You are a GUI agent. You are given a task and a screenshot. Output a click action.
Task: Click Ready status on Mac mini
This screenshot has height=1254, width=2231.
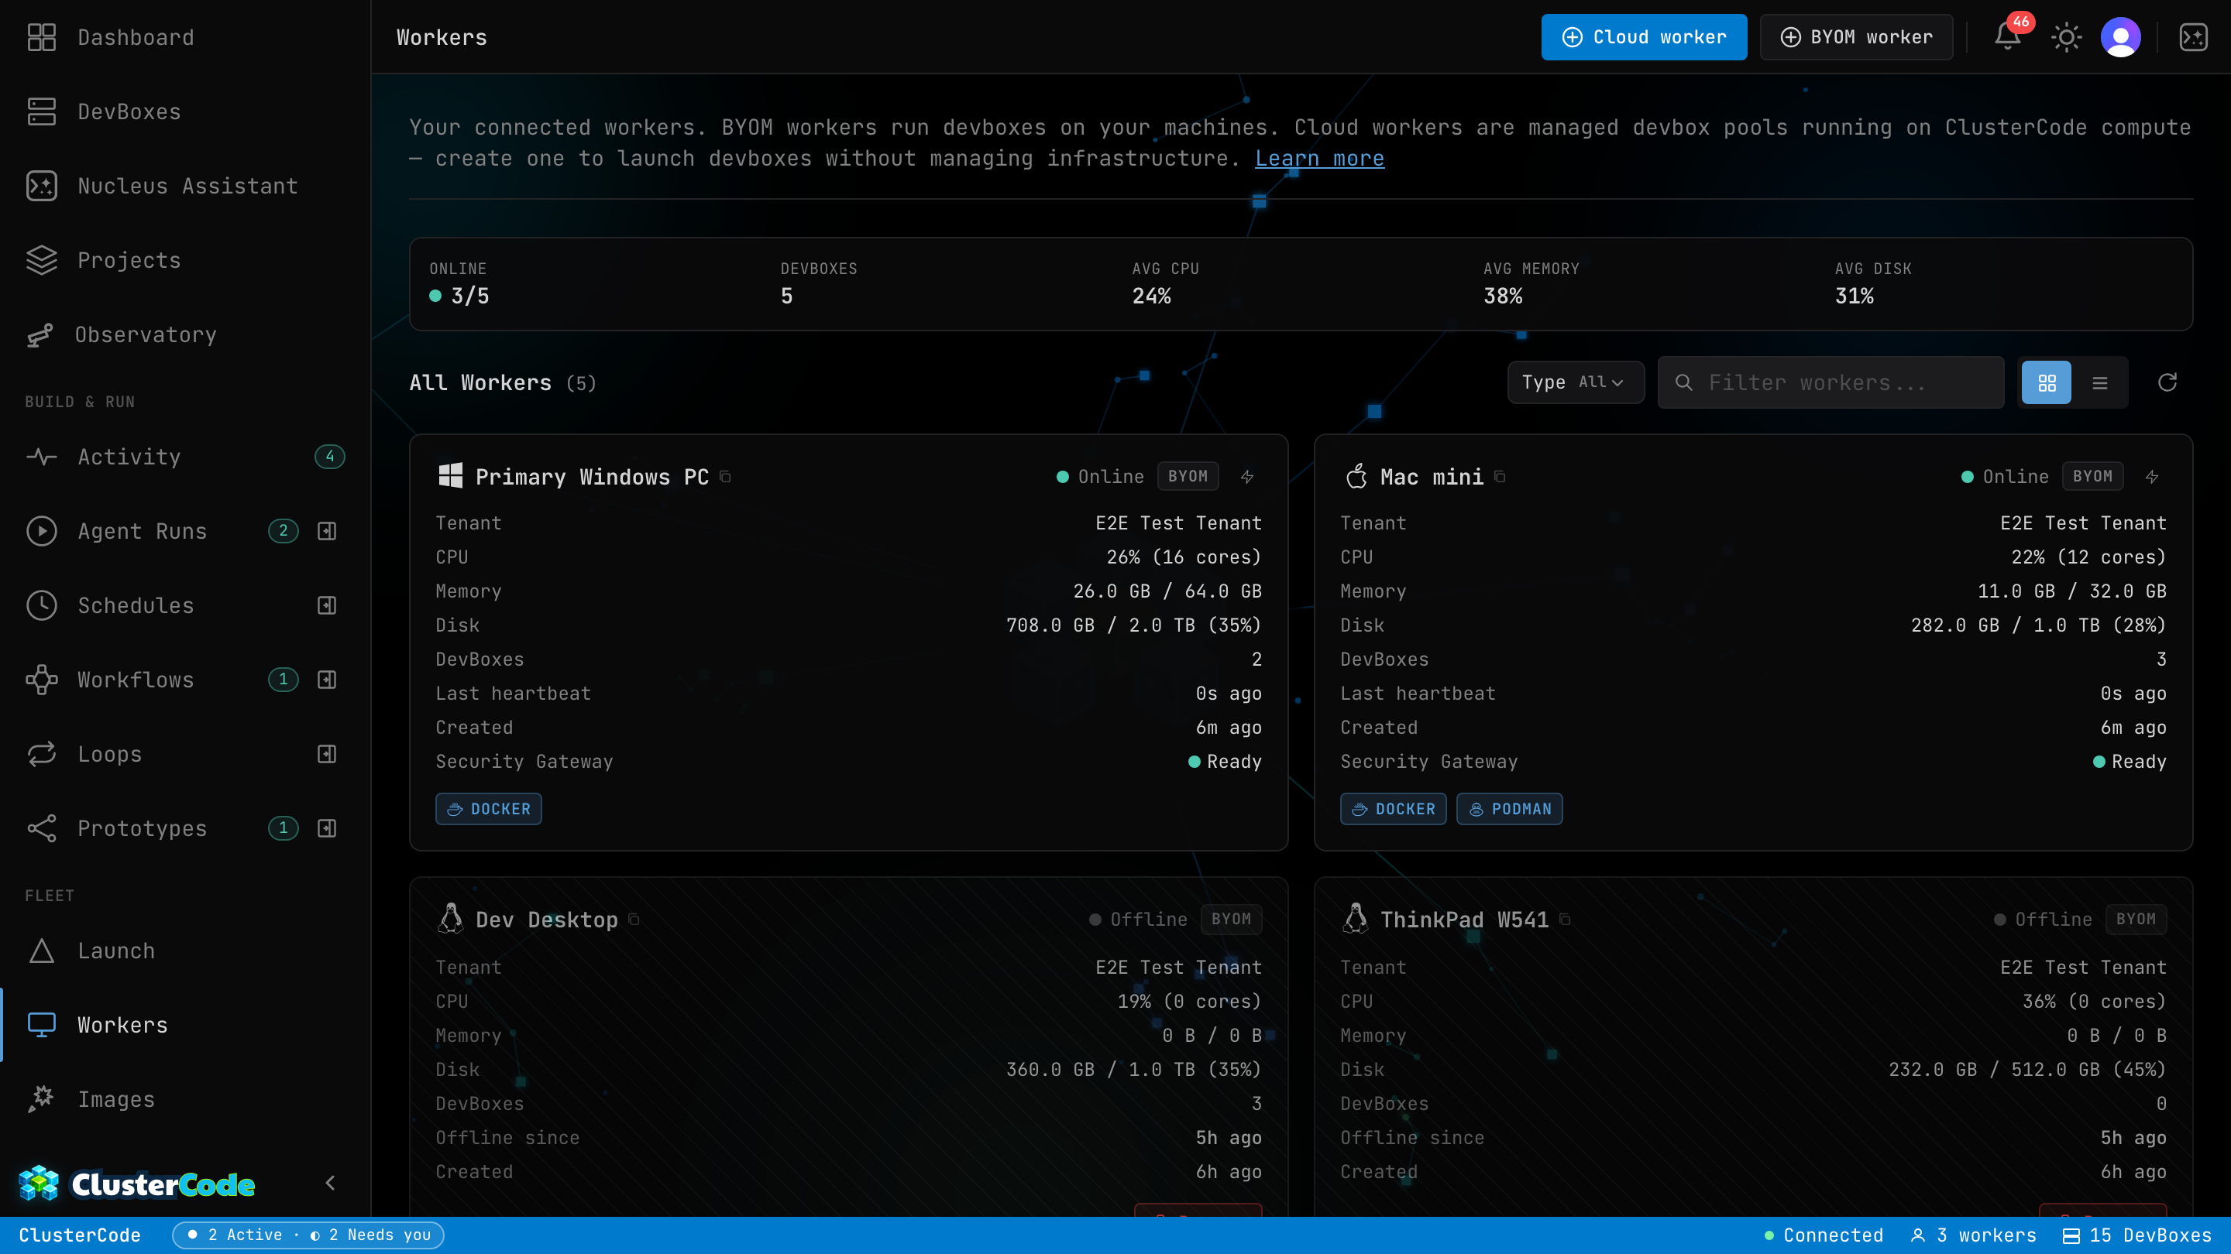click(2130, 762)
